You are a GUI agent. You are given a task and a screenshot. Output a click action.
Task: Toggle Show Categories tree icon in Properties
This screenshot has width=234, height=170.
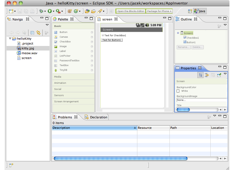tap(201, 75)
